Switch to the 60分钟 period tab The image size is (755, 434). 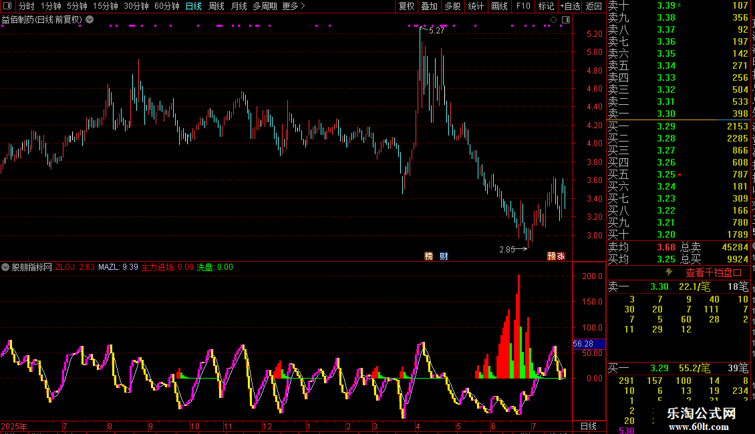click(x=166, y=6)
